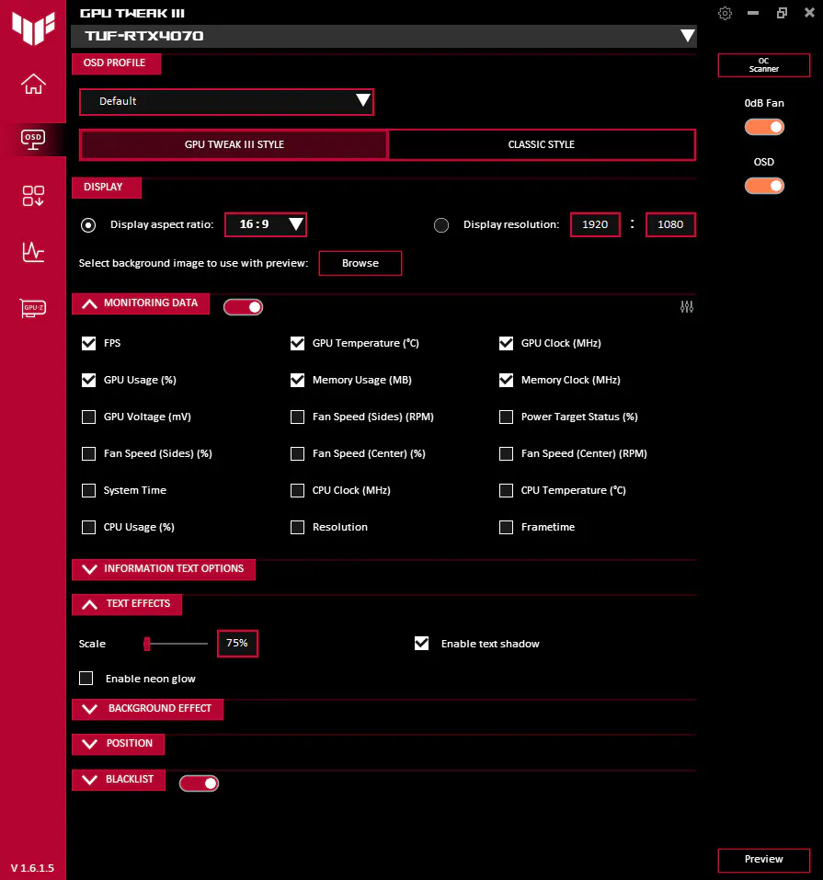Enable CPU Usage (%) checkbox
The height and width of the screenshot is (880, 823).
[x=88, y=527]
